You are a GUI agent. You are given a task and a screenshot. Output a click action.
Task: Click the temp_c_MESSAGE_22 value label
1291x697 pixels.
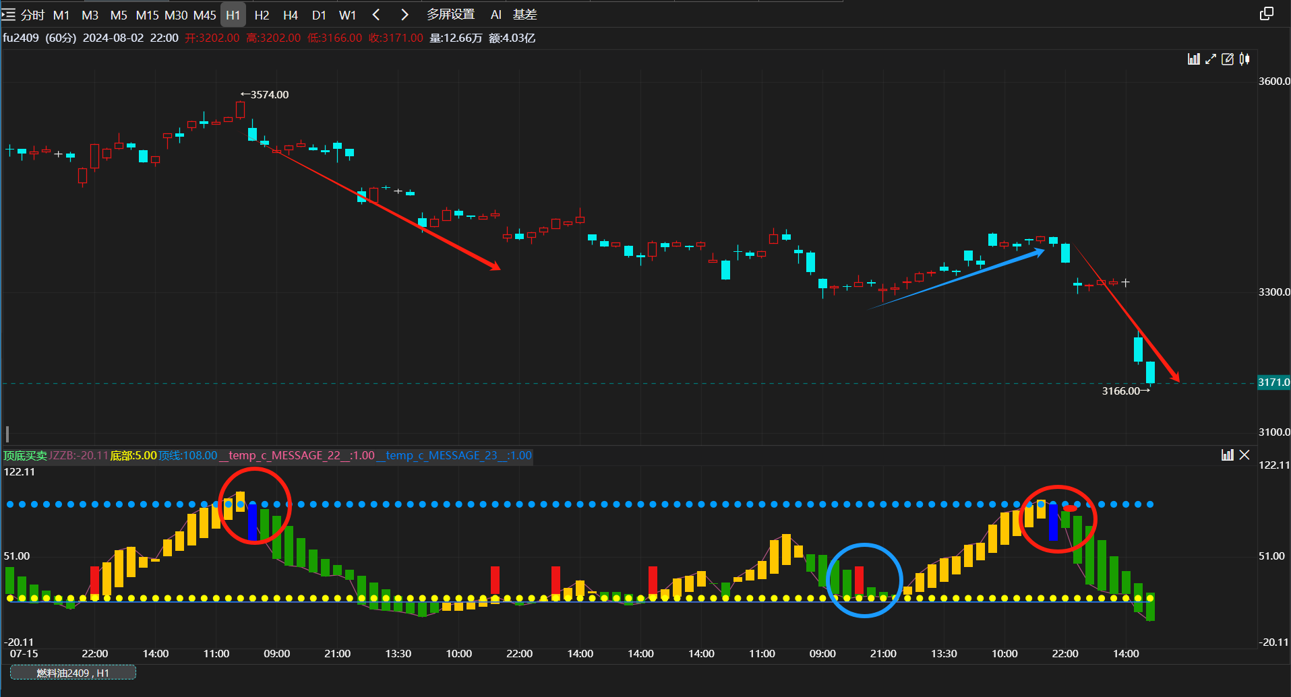pos(297,456)
